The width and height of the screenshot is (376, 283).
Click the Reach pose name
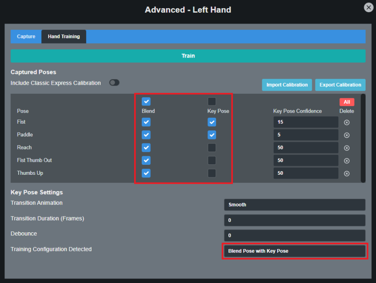[24, 147]
